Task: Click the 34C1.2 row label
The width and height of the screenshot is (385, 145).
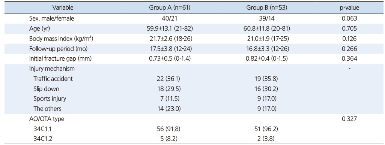Action: (x=42, y=139)
